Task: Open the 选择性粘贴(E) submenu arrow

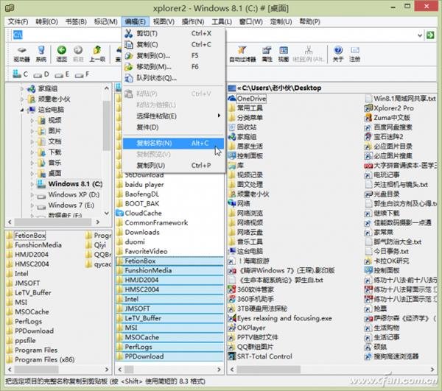Action: [x=219, y=116]
